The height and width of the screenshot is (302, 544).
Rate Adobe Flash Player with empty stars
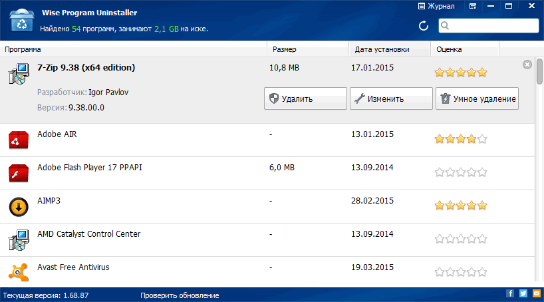pos(461,172)
